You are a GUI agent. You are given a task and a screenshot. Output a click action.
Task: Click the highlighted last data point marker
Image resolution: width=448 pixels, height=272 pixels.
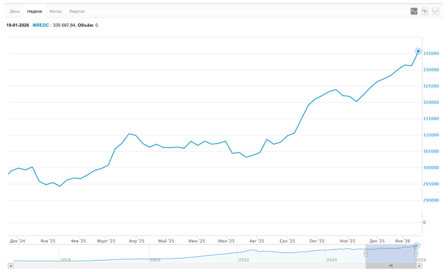click(418, 50)
